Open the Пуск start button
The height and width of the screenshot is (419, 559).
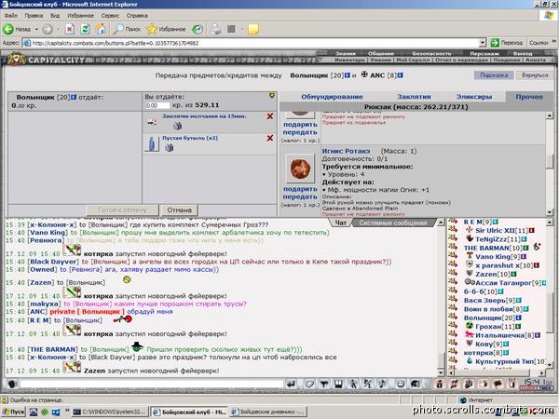14,412
